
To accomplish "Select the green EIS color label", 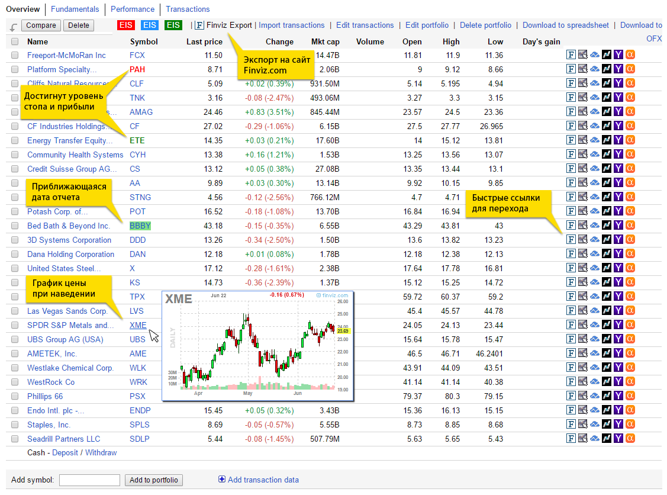I will [173, 25].
